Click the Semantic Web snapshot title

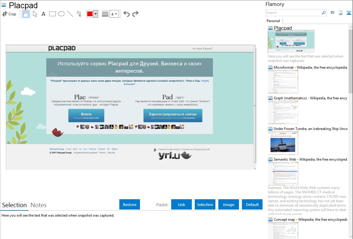(x=310, y=159)
